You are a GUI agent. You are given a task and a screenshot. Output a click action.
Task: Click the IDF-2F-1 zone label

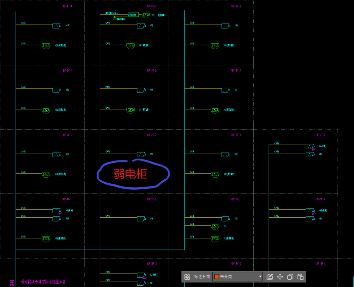pos(67,135)
